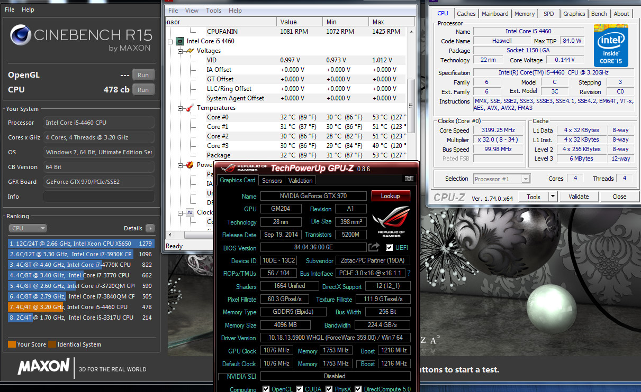Collapse the Temperatures tree node

pyautogui.click(x=179, y=108)
